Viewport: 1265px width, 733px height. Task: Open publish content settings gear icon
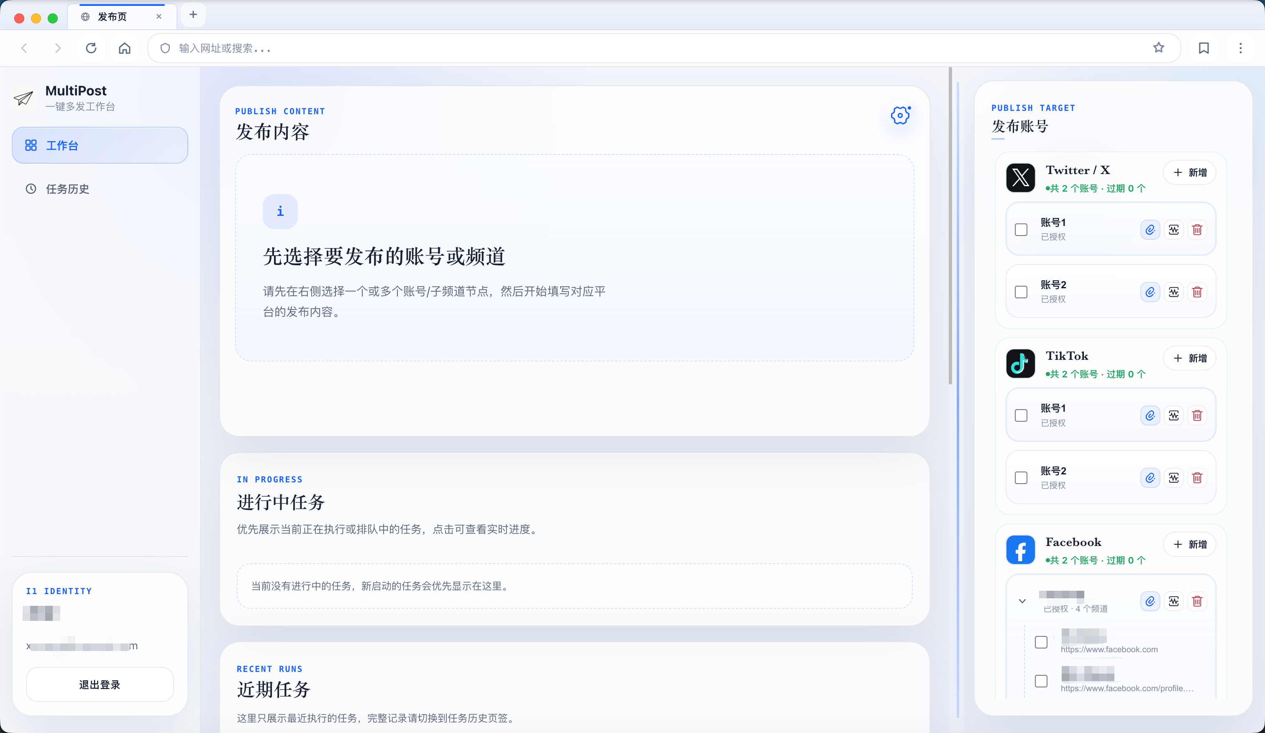click(900, 115)
